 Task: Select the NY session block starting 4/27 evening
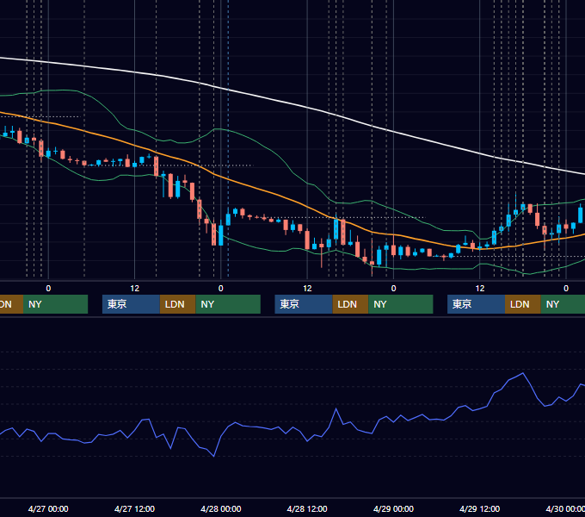point(228,304)
